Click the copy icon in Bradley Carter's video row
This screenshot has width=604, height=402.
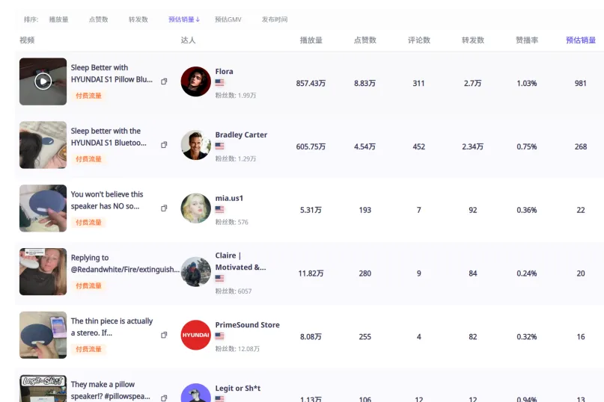click(165, 145)
